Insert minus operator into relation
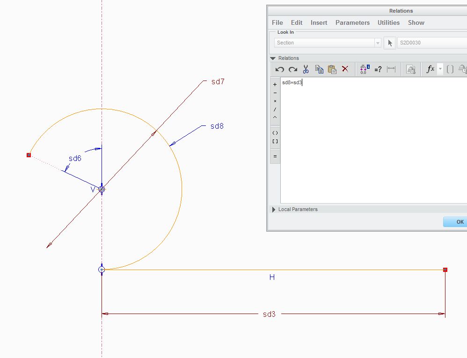This screenshot has height=358, width=467. click(x=275, y=93)
